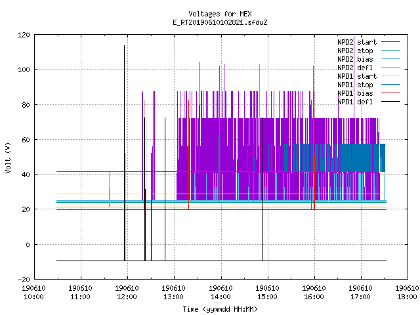
Task: Click the file name E_RT20190610102821.sfduZ subtitle
Action: pyautogui.click(x=220, y=22)
